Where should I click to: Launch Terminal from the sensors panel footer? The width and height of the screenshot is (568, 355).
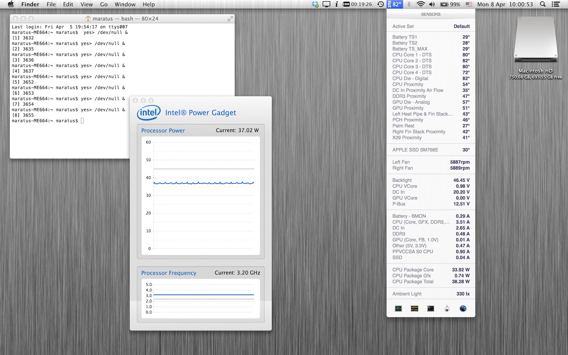pyautogui.click(x=431, y=308)
